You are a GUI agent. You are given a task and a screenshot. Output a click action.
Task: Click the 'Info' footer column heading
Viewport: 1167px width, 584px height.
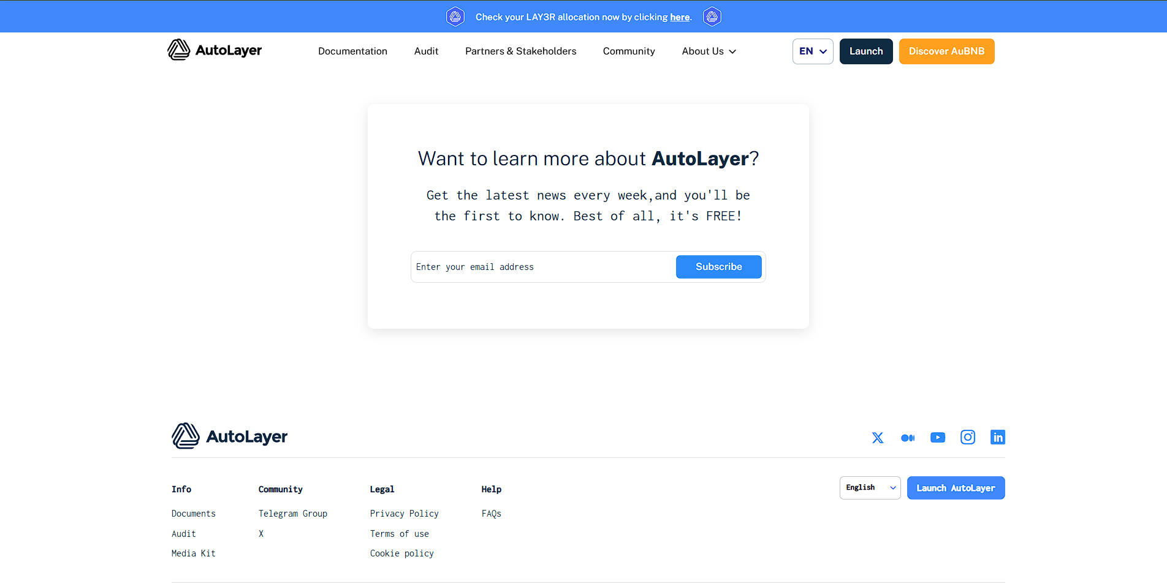click(x=181, y=489)
